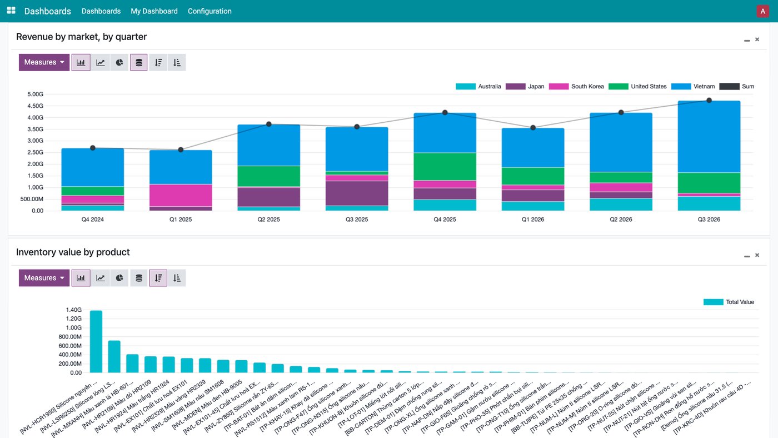Toggle the United States legend entry
This screenshot has width=778, height=438.
pyautogui.click(x=638, y=87)
